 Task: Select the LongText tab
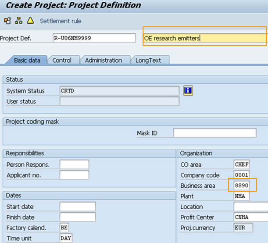(x=148, y=60)
